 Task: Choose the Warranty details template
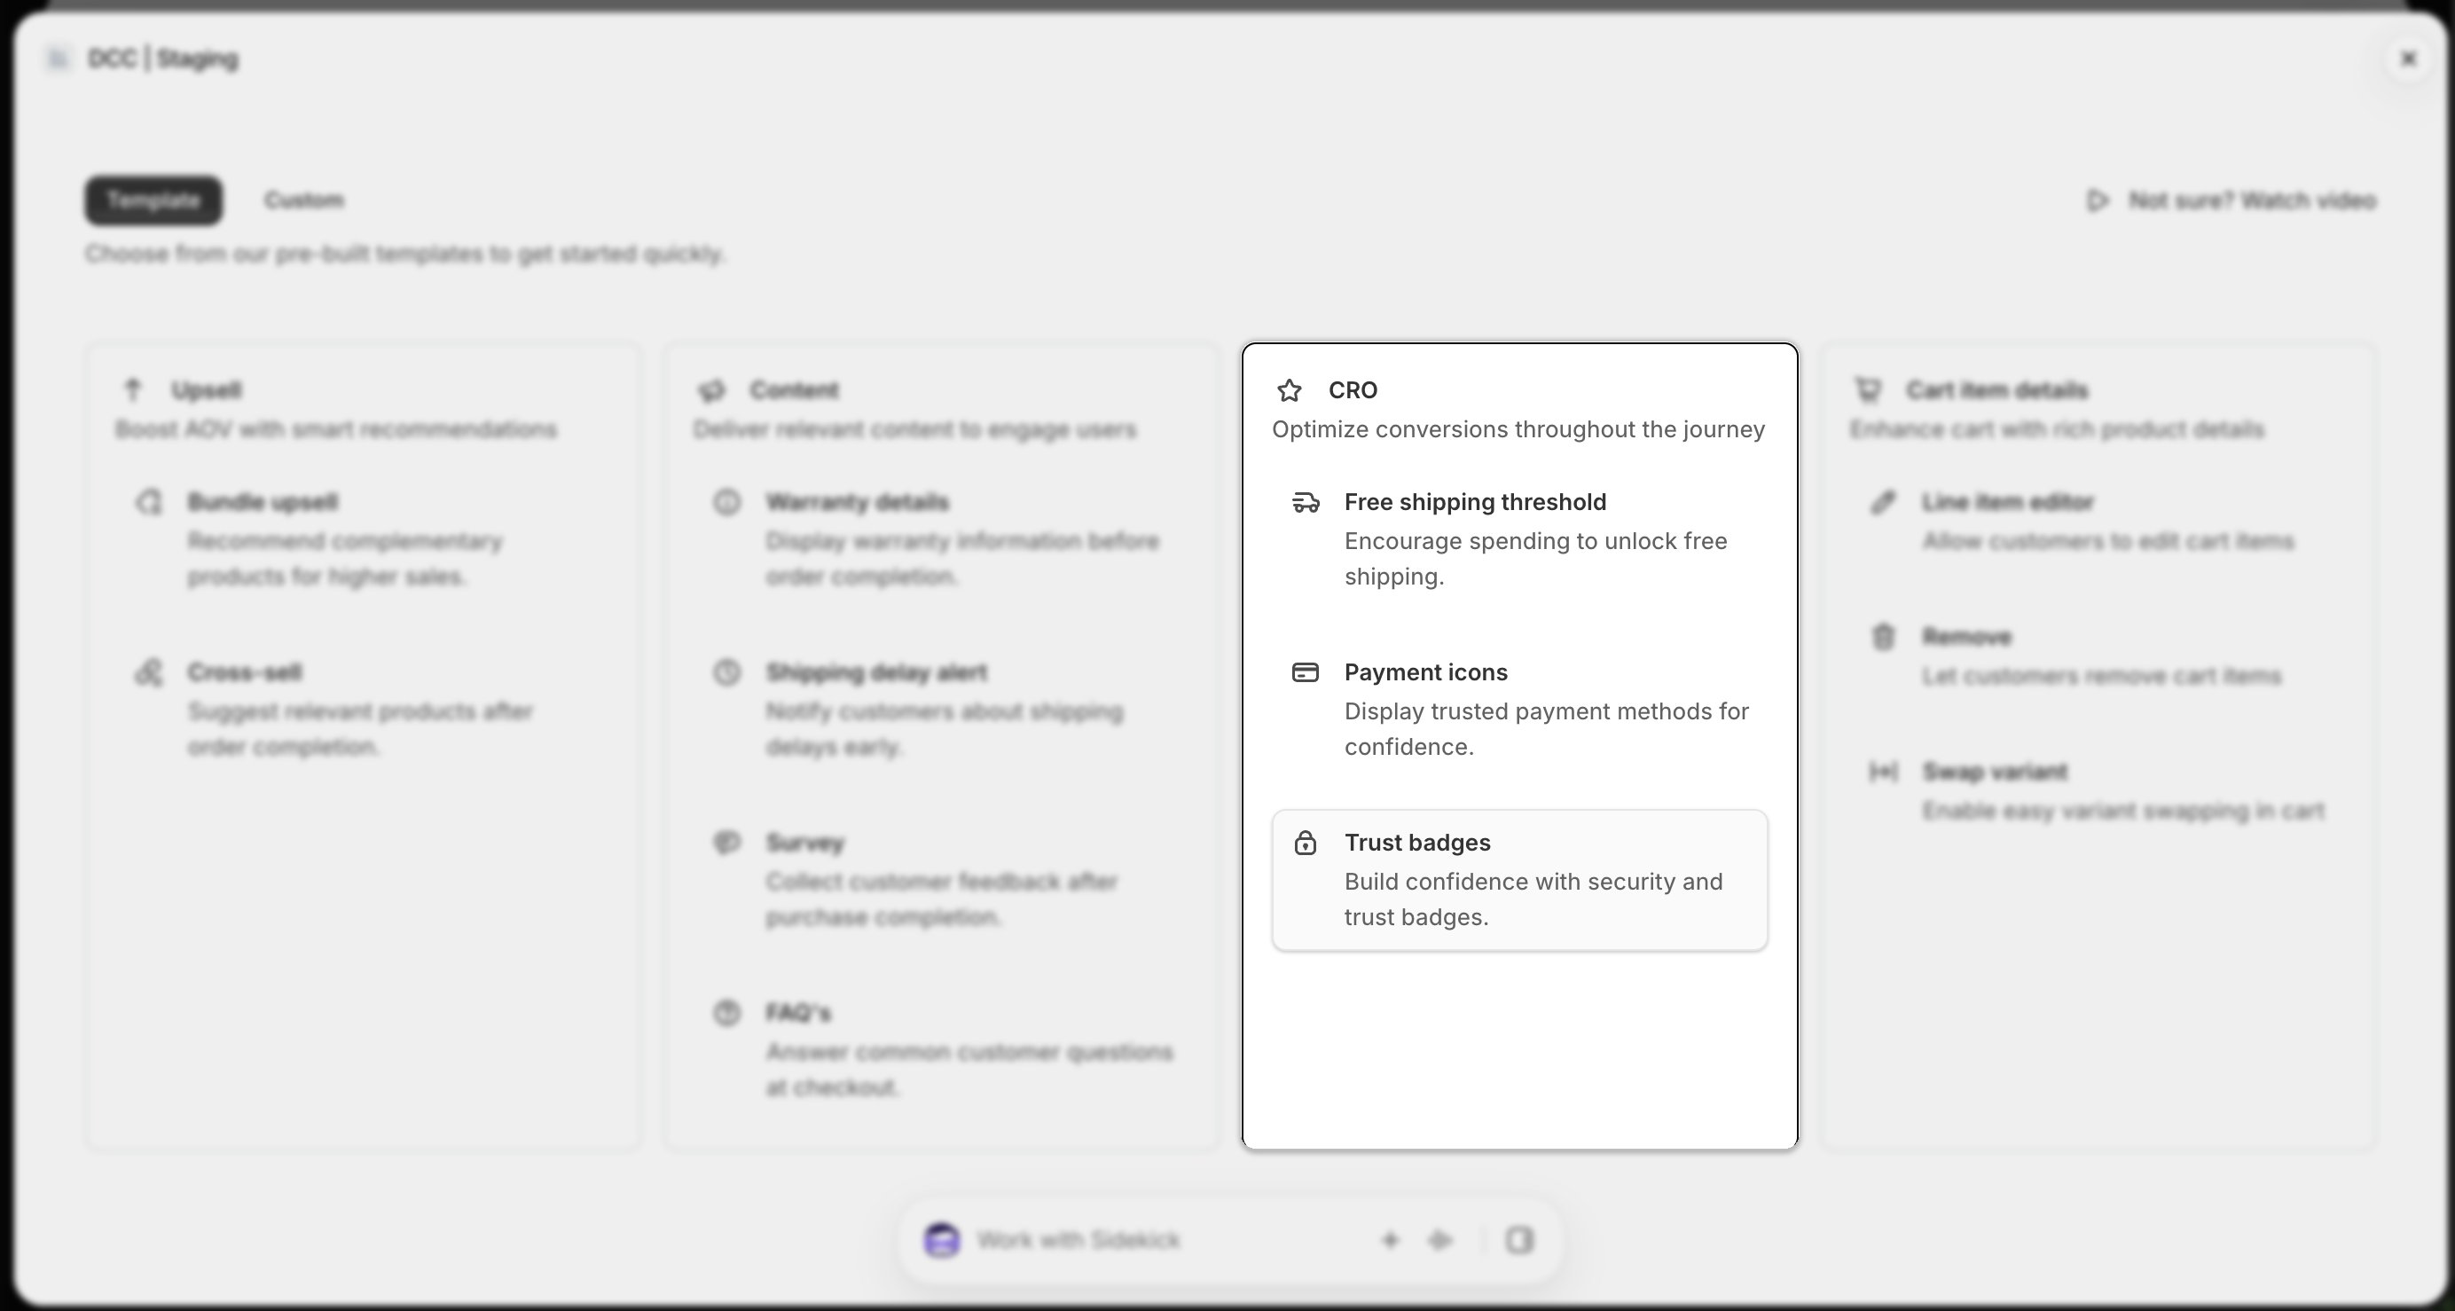(941, 538)
